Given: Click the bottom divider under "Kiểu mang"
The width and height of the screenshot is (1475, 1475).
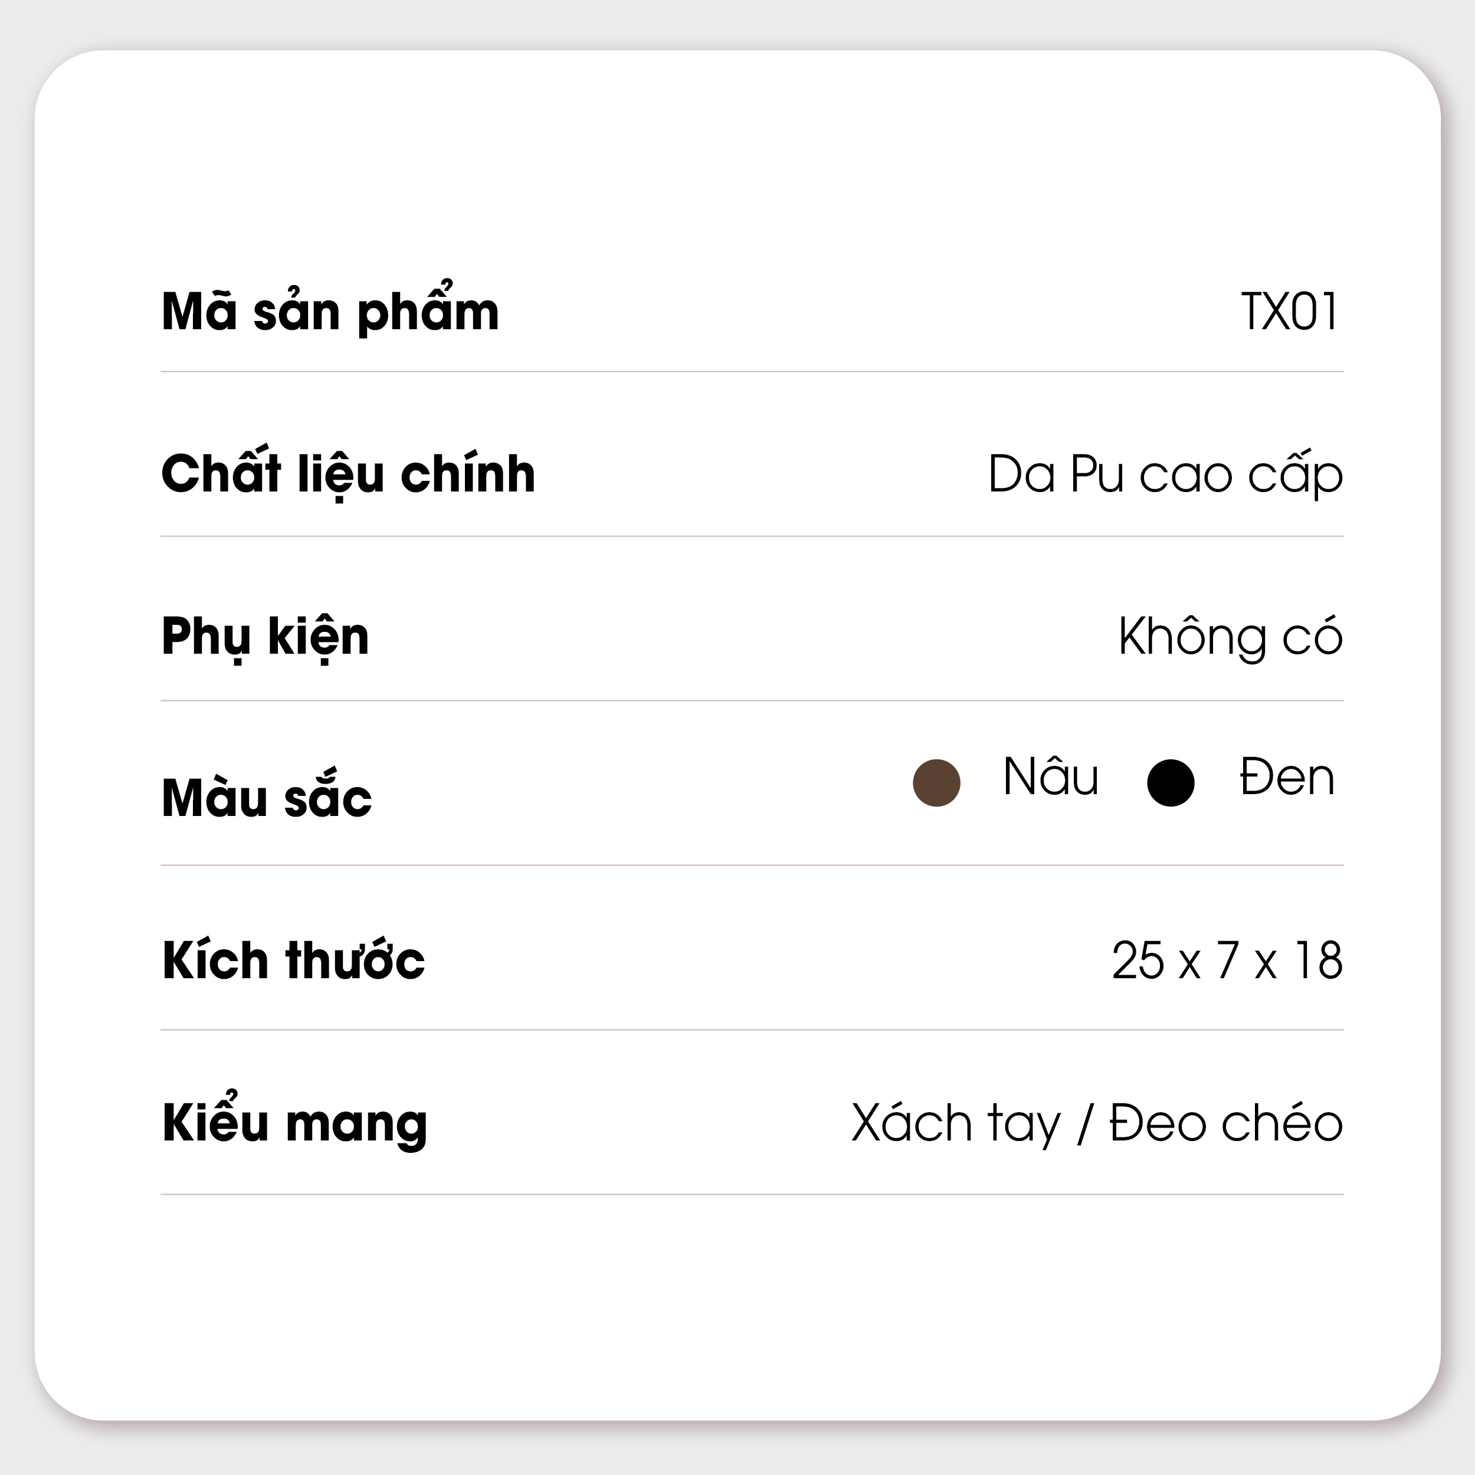Looking at the screenshot, I should click(x=752, y=1194).
